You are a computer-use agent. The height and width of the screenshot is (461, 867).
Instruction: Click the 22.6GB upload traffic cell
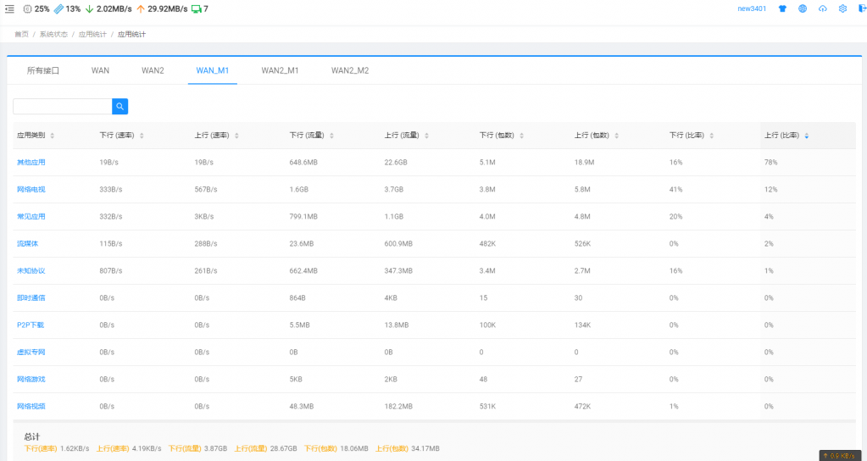tap(396, 163)
